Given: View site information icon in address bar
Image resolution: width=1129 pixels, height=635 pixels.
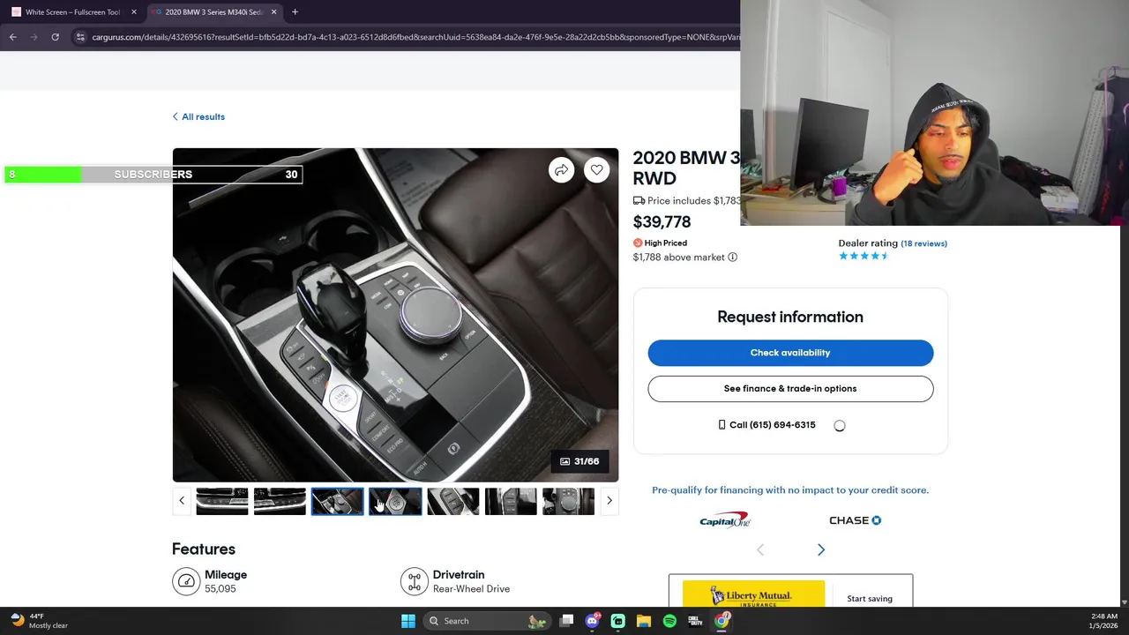Looking at the screenshot, I should coord(80,37).
